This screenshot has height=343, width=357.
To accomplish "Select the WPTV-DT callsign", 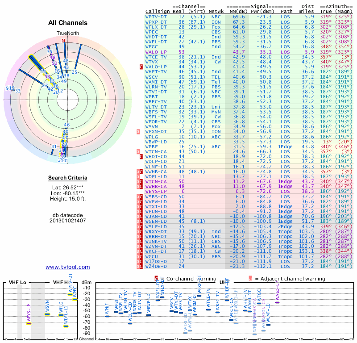I will 156,17.
